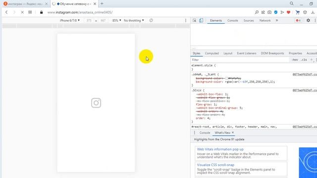Go back to the previous page

click(6, 12)
